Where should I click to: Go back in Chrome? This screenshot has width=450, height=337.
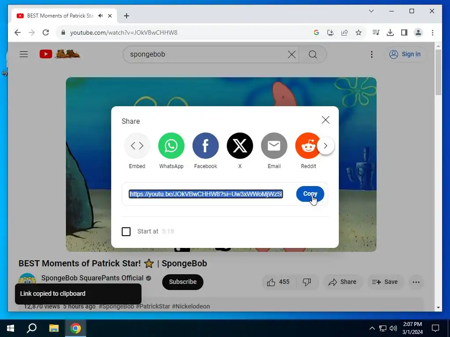(18, 32)
